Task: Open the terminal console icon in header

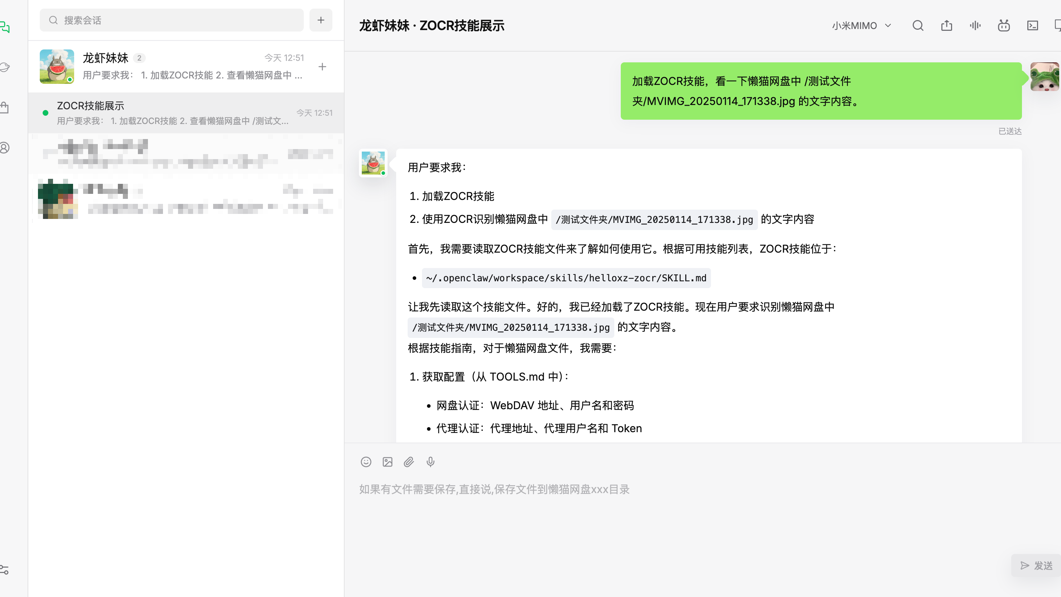Action: (x=1033, y=25)
